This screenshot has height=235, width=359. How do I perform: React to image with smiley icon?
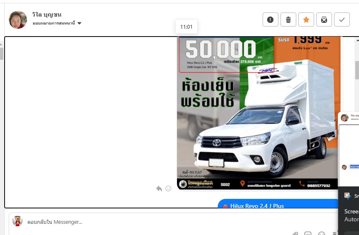click(168, 188)
